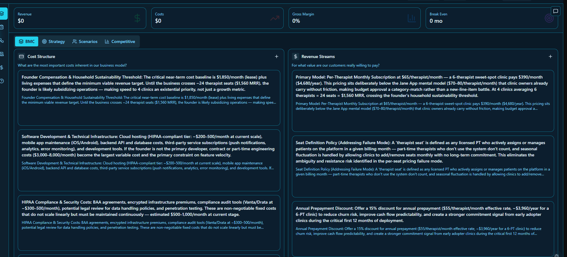The width and height of the screenshot is (567, 257).
Task: Add a new Cost Structure item with plus
Action: [x=277, y=56]
